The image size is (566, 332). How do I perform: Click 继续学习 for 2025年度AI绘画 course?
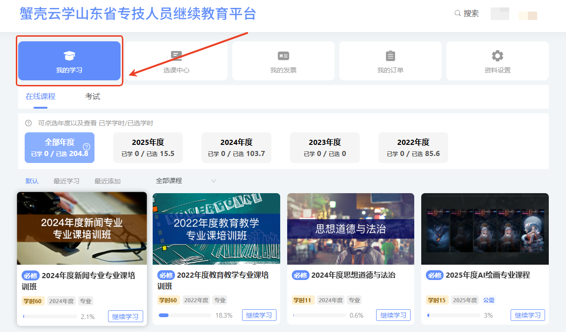click(x=527, y=315)
